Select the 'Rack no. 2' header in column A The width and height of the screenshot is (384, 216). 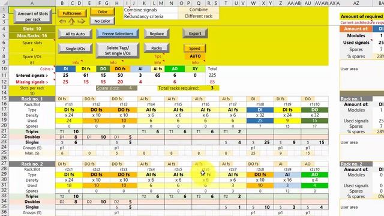pos(32,164)
